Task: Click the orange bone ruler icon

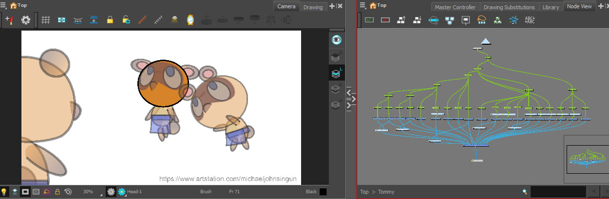Action: pos(142,20)
